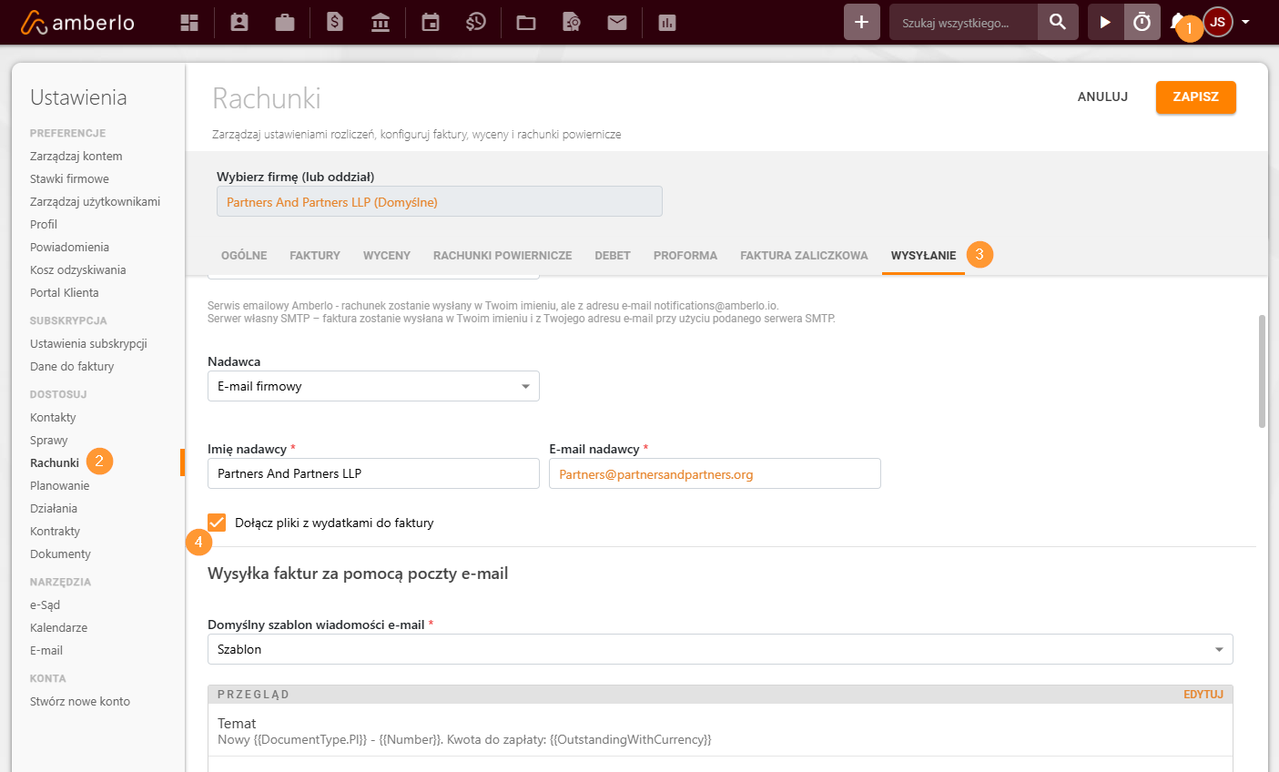Click the Zapisz button
Image resolution: width=1279 pixels, height=772 pixels.
click(1195, 97)
